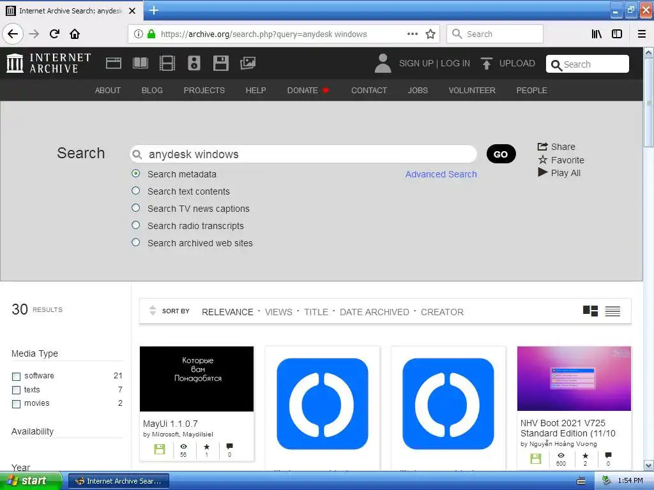The width and height of the screenshot is (654, 490).
Task: Sort results by DATE ARCHIVED
Action: (x=374, y=312)
